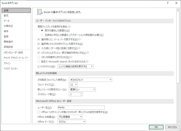
Task: Check Office へのサインイン状態にかかわらず option
Action: pyautogui.click(x=39, y=112)
